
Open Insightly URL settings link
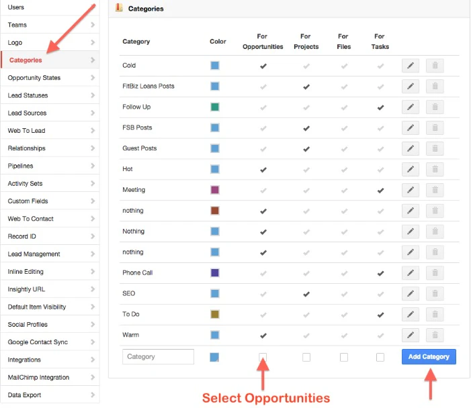point(50,289)
